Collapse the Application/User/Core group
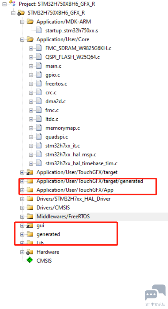The image size is (168, 309). (22, 40)
